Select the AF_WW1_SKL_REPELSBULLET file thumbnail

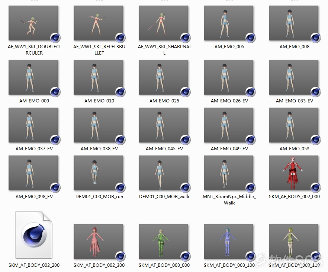[x=98, y=23]
